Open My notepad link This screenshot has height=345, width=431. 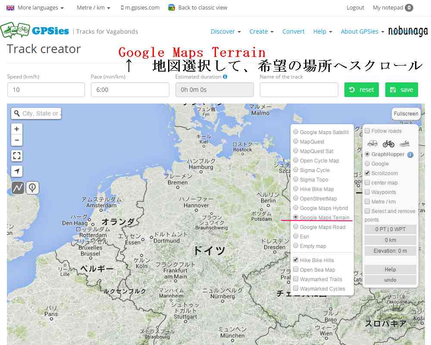point(388,8)
